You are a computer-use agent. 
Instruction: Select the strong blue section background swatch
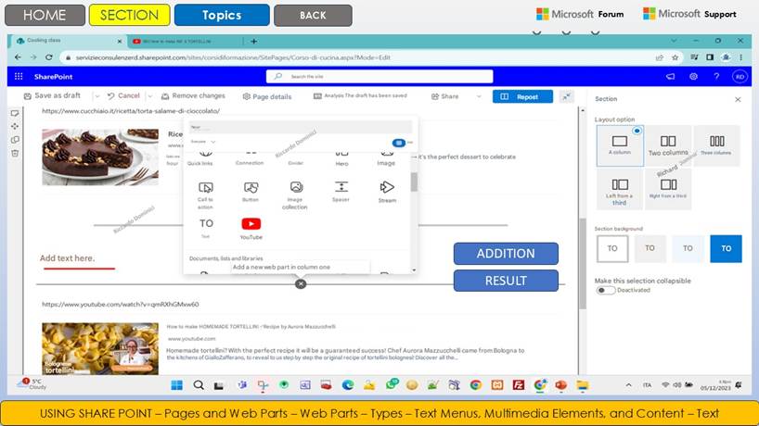(x=726, y=249)
